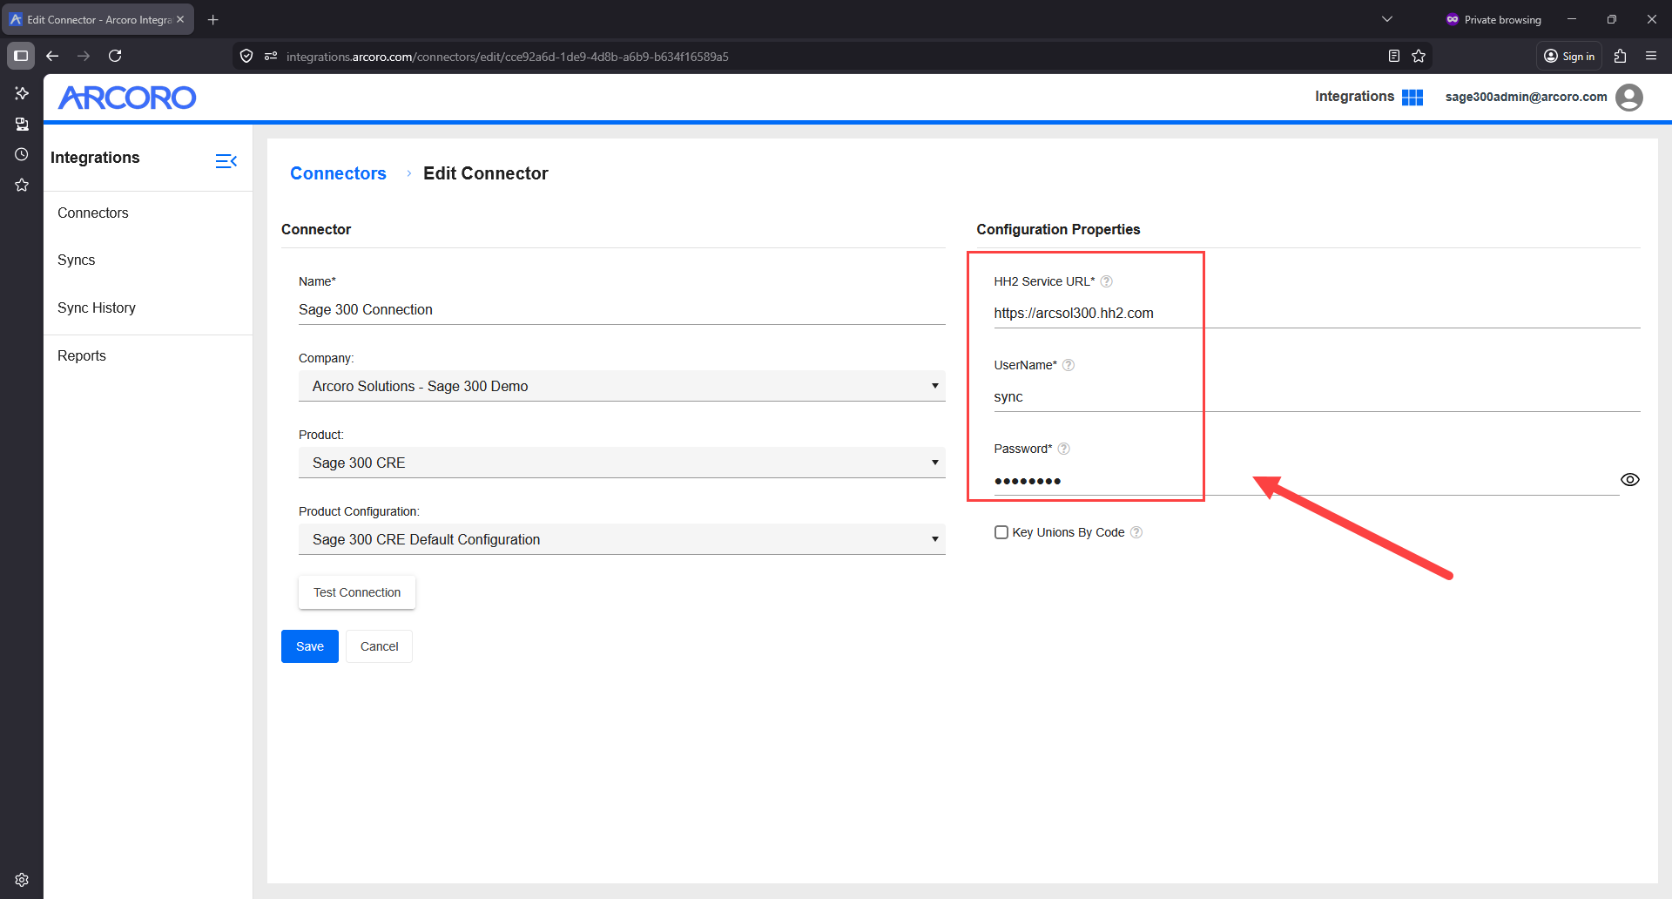Click the site shield tracking protection icon
The width and height of the screenshot is (1672, 899).
pyautogui.click(x=246, y=57)
